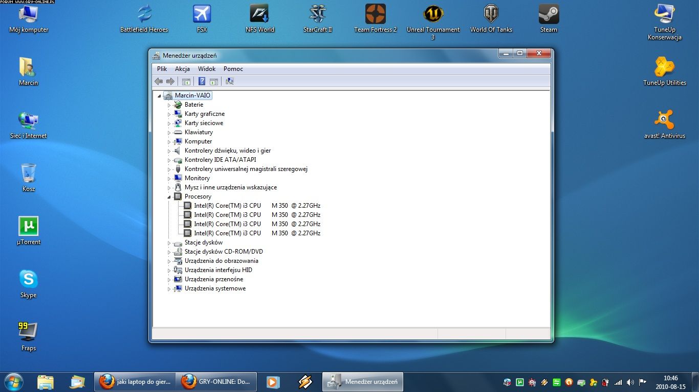
Task: Click the Menedżer urządzeń taskbar button
Action: click(x=363, y=382)
